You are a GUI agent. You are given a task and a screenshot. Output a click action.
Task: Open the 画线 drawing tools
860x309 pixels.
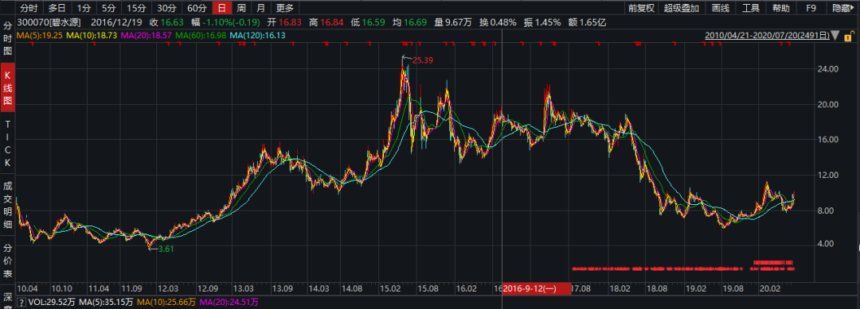[720, 8]
